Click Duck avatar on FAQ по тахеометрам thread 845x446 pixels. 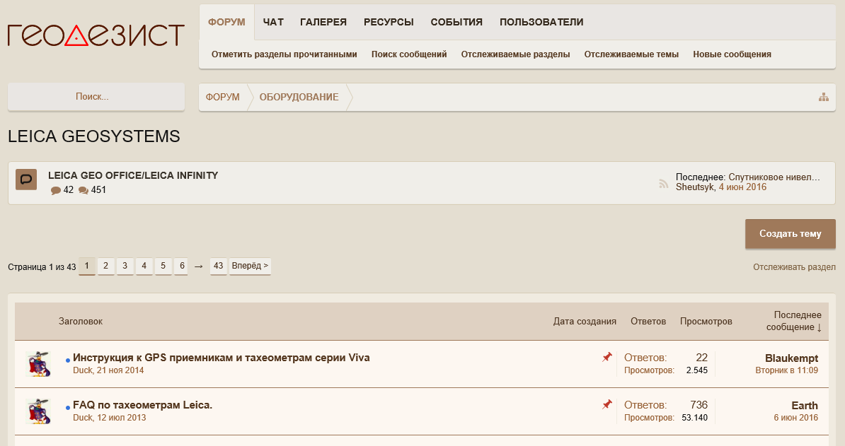(x=38, y=411)
